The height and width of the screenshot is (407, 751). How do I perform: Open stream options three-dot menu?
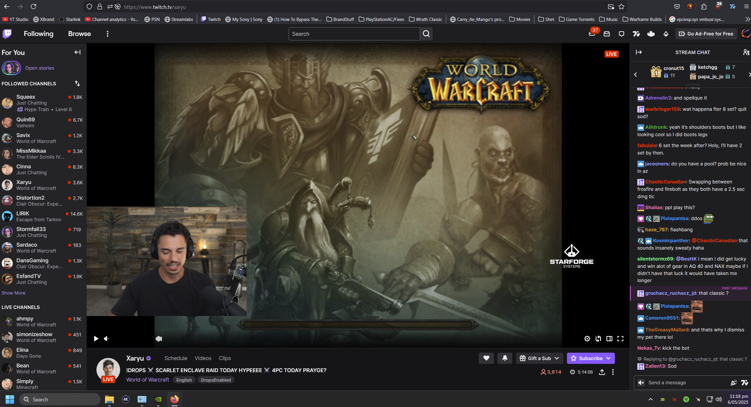pyautogui.click(x=613, y=372)
